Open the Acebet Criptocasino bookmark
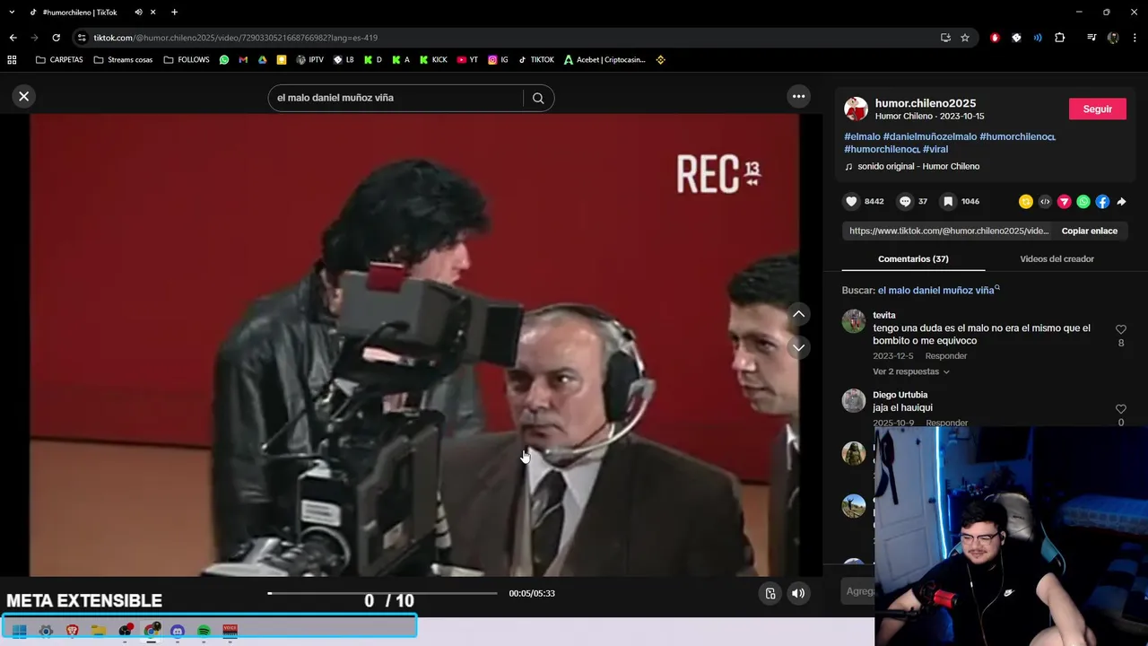The image size is (1148, 646). pyautogui.click(x=604, y=60)
